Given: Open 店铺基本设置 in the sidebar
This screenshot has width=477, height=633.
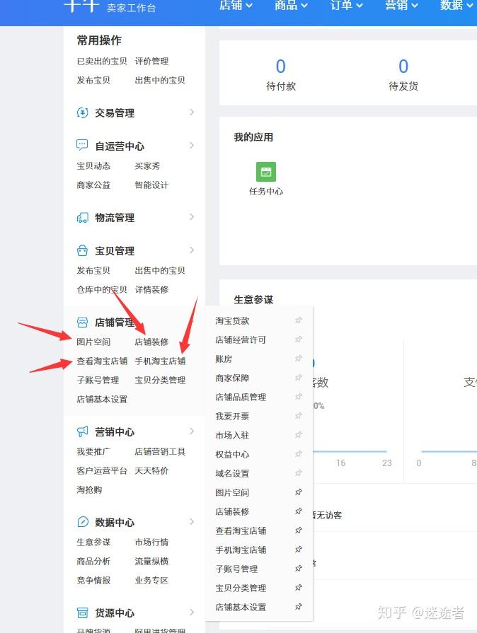Looking at the screenshot, I should pyautogui.click(x=102, y=400).
